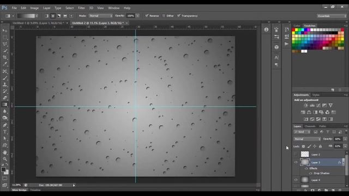Add a Vibrance adjustment
The image size is (349, 196).
pos(330,105)
